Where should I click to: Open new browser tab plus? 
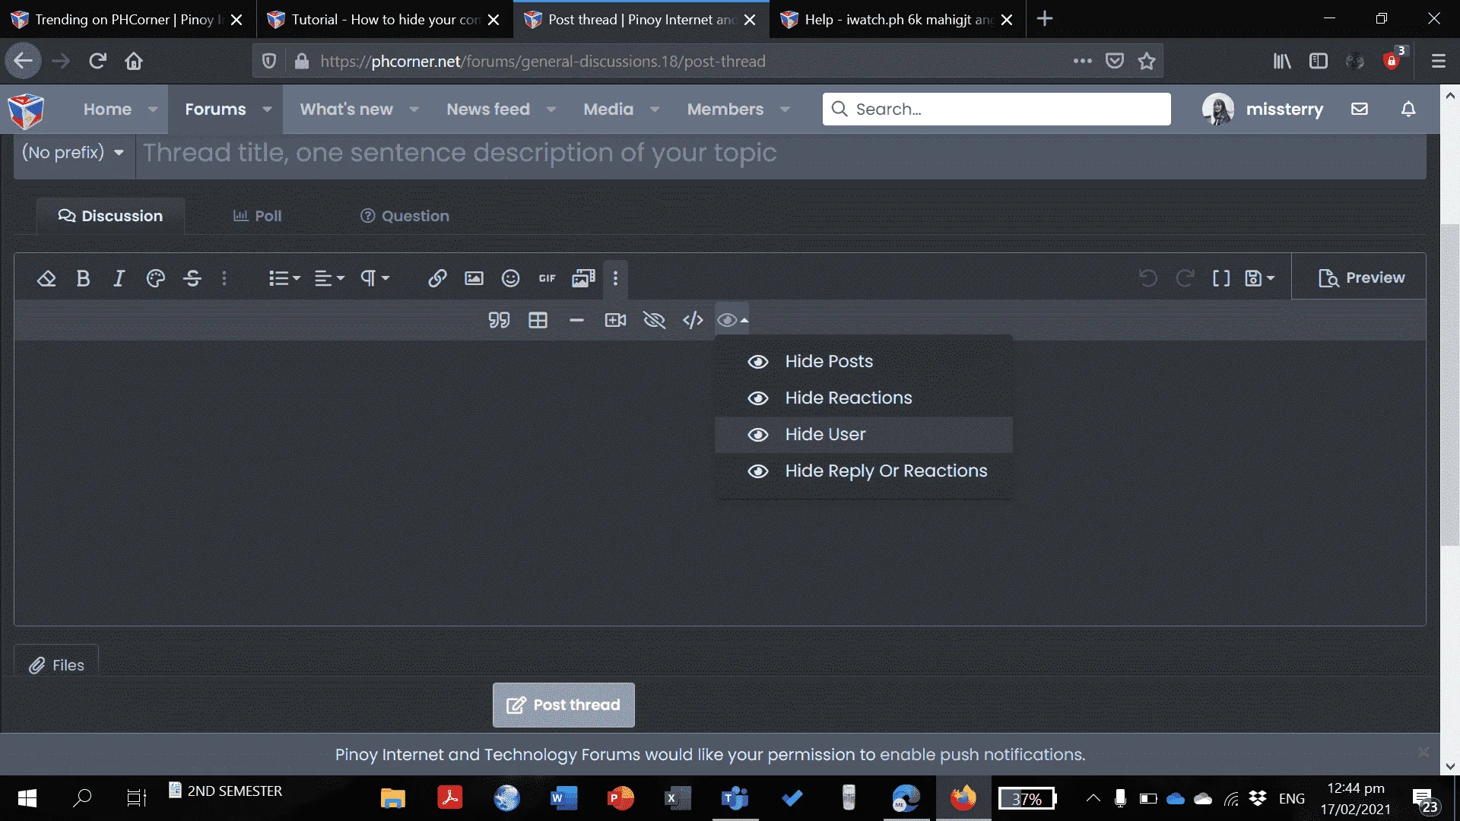[x=1045, y=19]
